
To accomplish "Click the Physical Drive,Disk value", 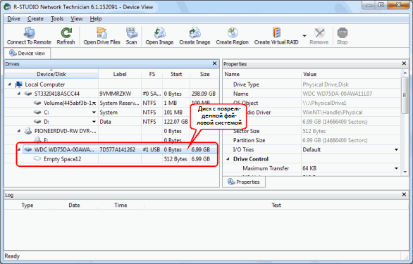I will tap(326, 84).
